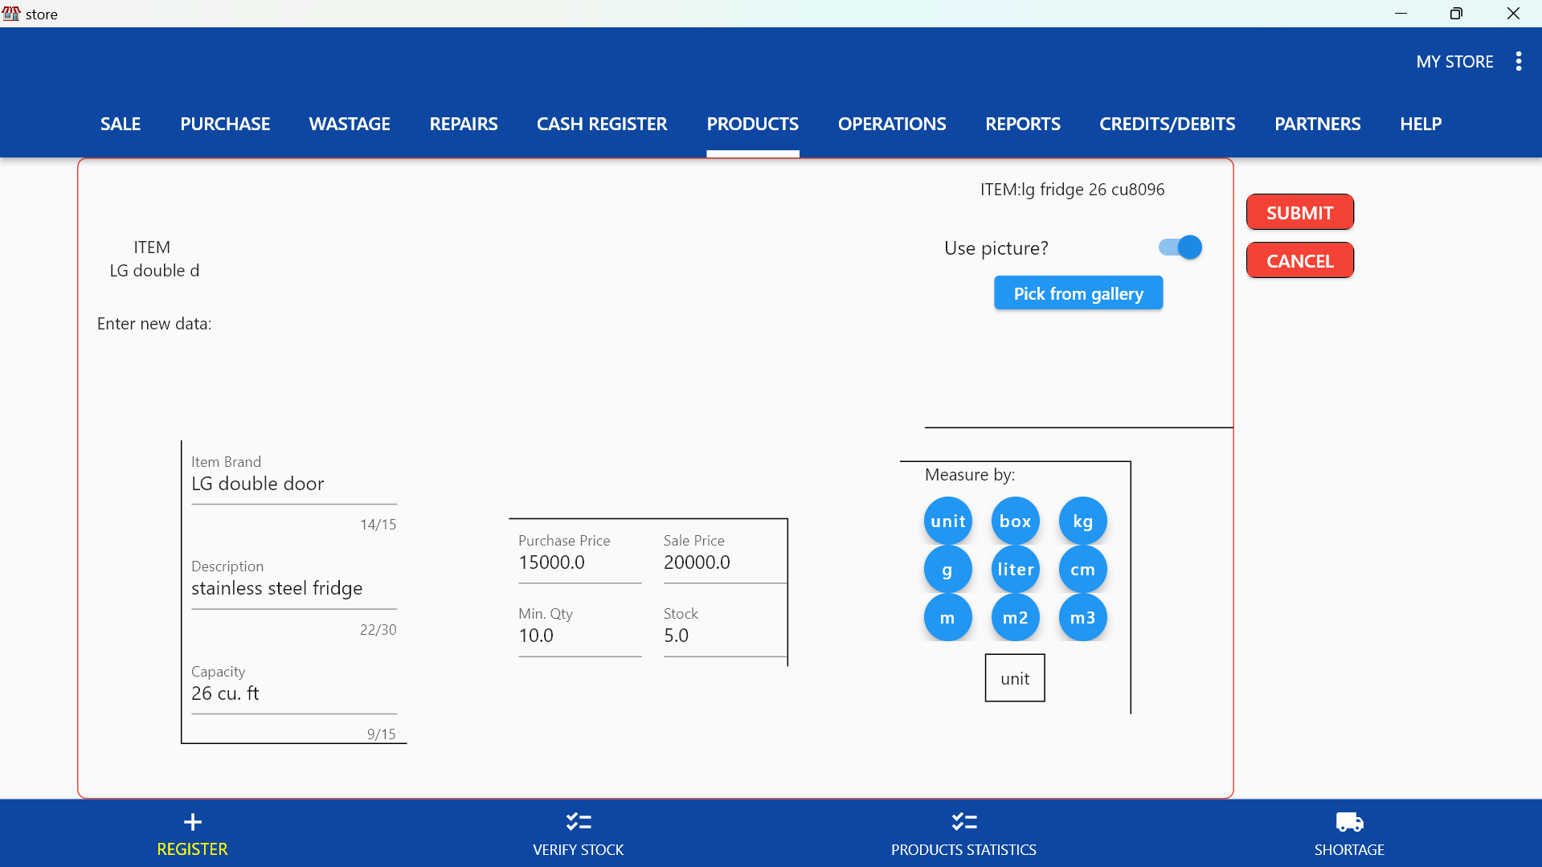Switch to the PURCHASE tab
The image size is (1542, 867).
point(225,124)
